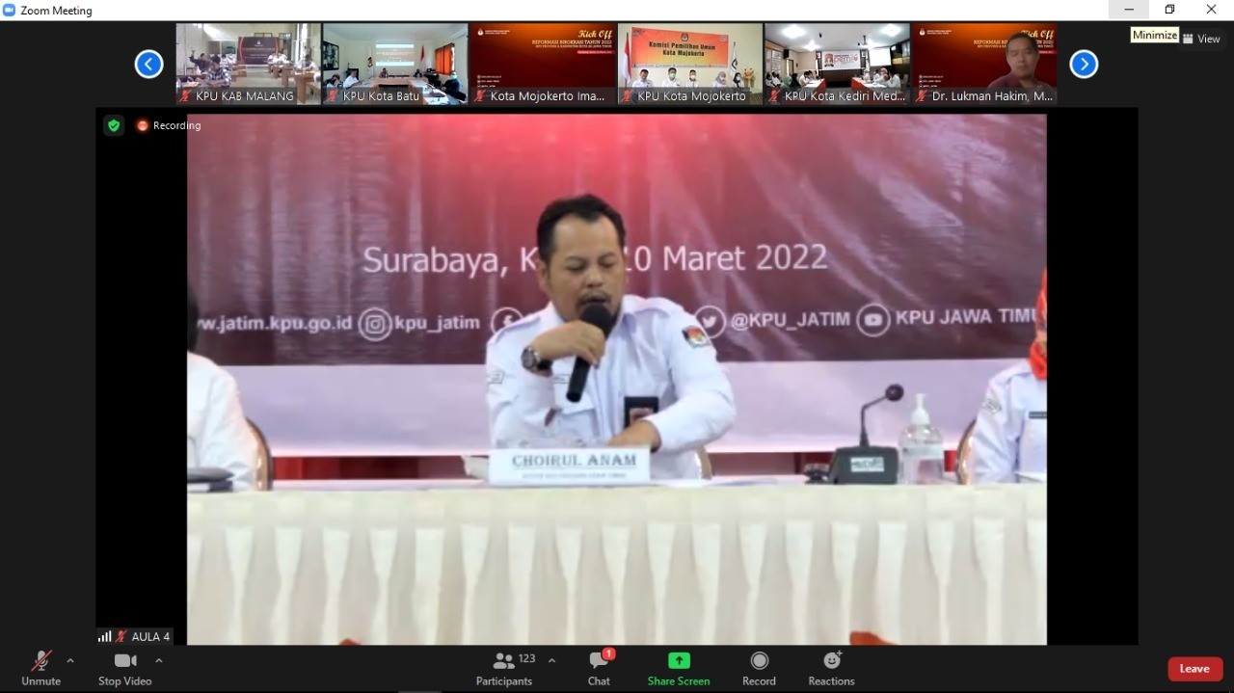The image size is (1234, 693).
Task: Select the KPU KAB MALANG video thumbnail
Action: [x=248, y=63]
